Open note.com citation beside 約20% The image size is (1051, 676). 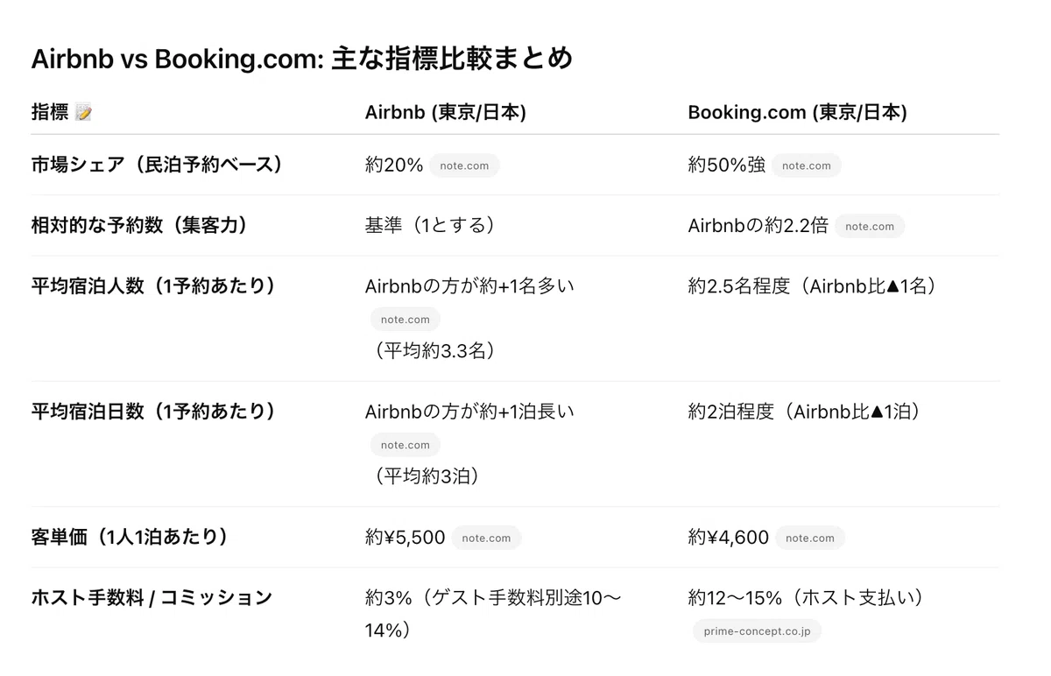464,165
